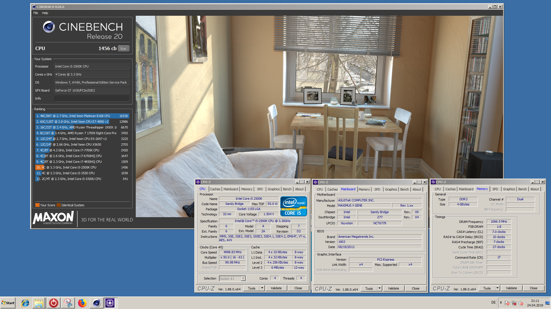Image resolution: width=551 pixels, height=309 pixels.
Task: Open Tools dropdown arrow in Memory window
Action: coord(497,288)
